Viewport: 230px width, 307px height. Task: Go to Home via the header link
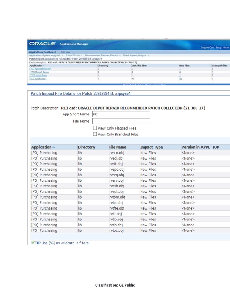tap(226, 47)
